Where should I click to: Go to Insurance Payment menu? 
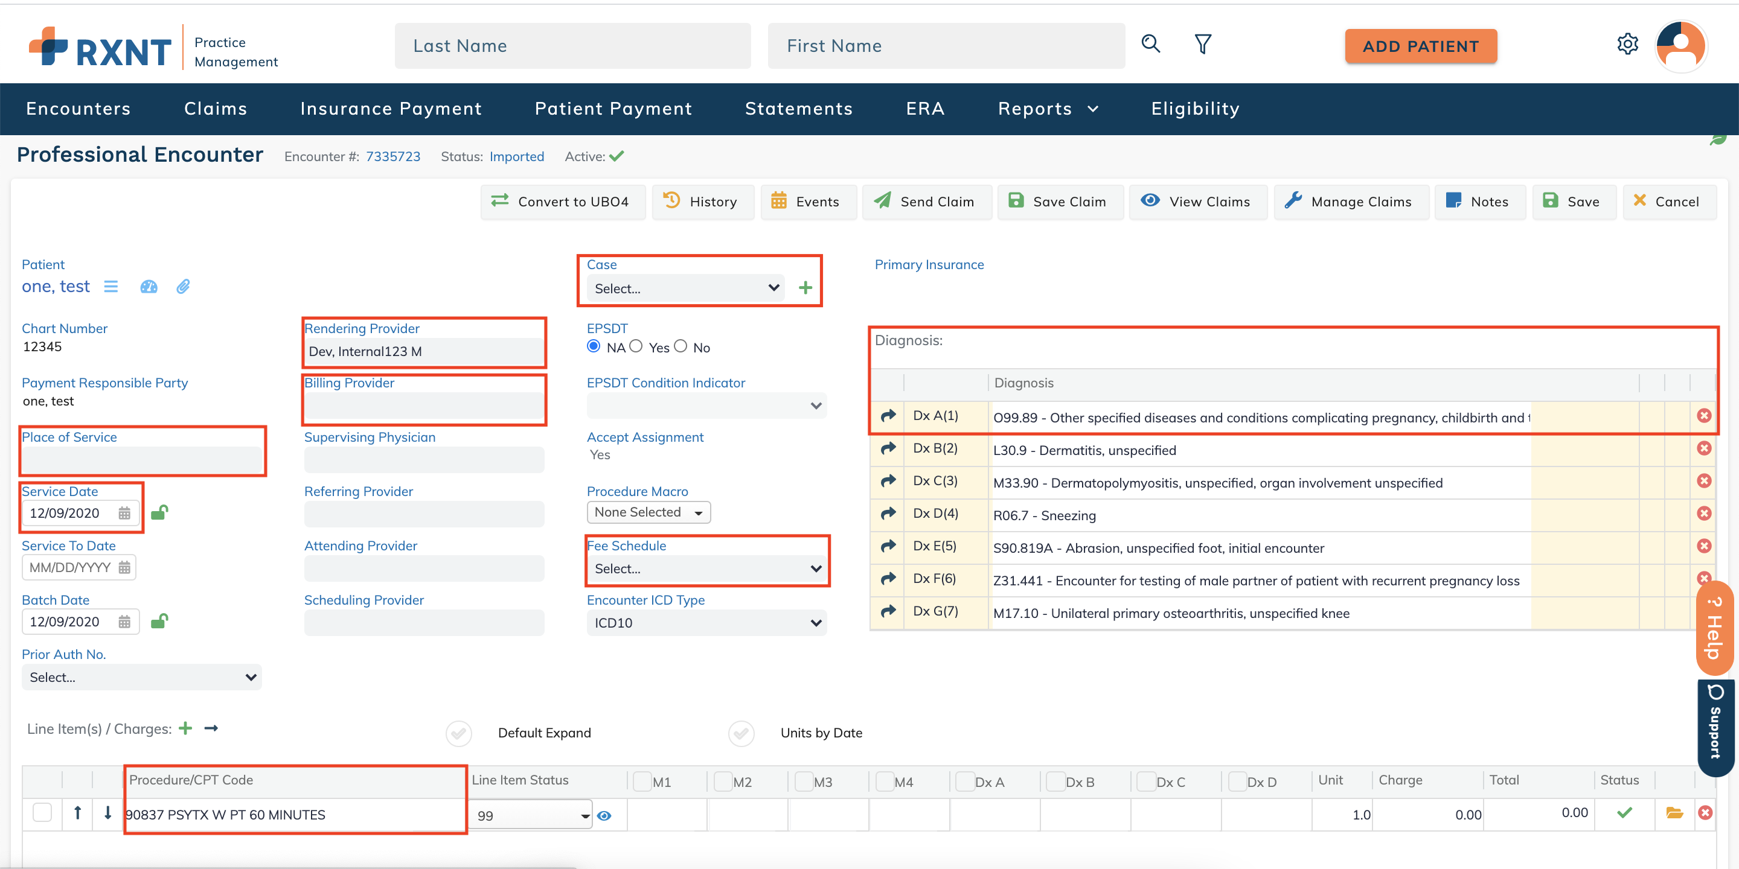pos(391,109)
